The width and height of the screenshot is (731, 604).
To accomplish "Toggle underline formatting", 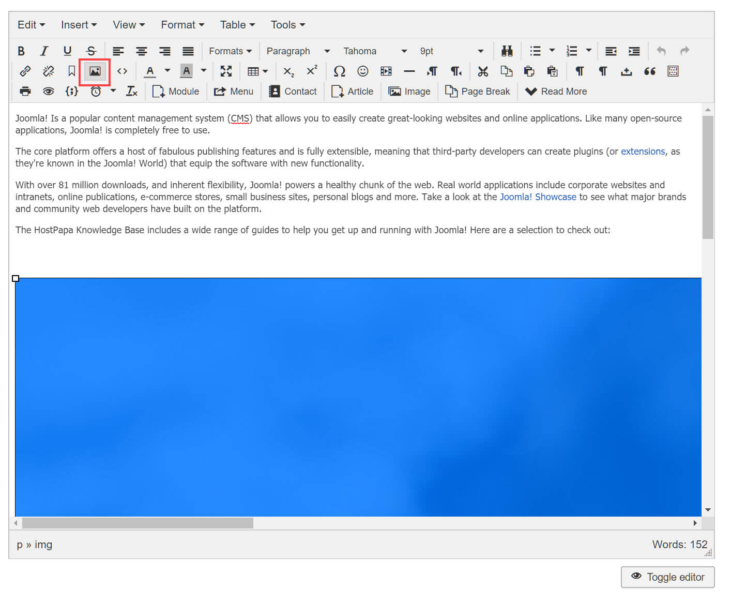I will (67, 51).
